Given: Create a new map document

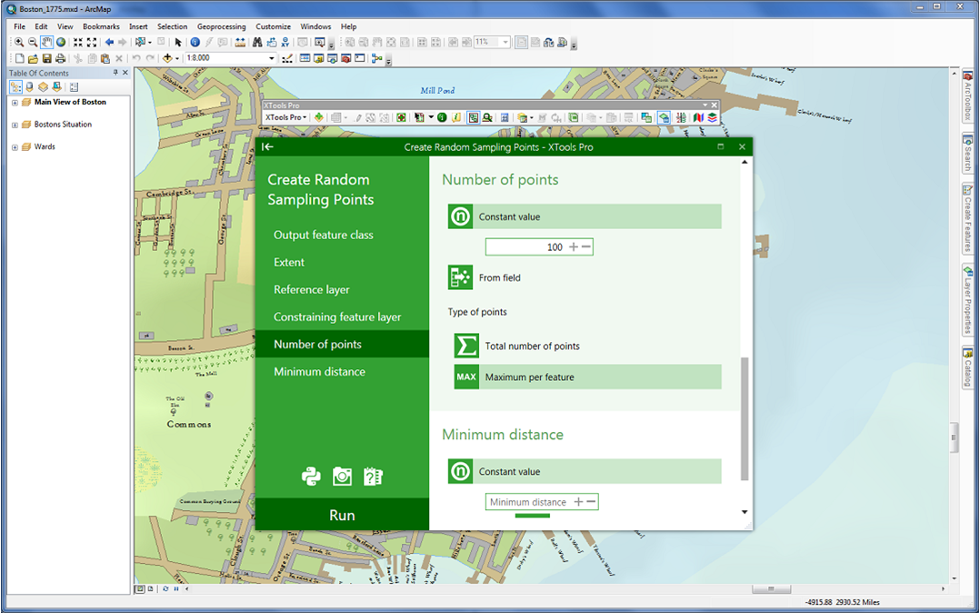Looking at the screenshot, I should [x=19, y=58].
